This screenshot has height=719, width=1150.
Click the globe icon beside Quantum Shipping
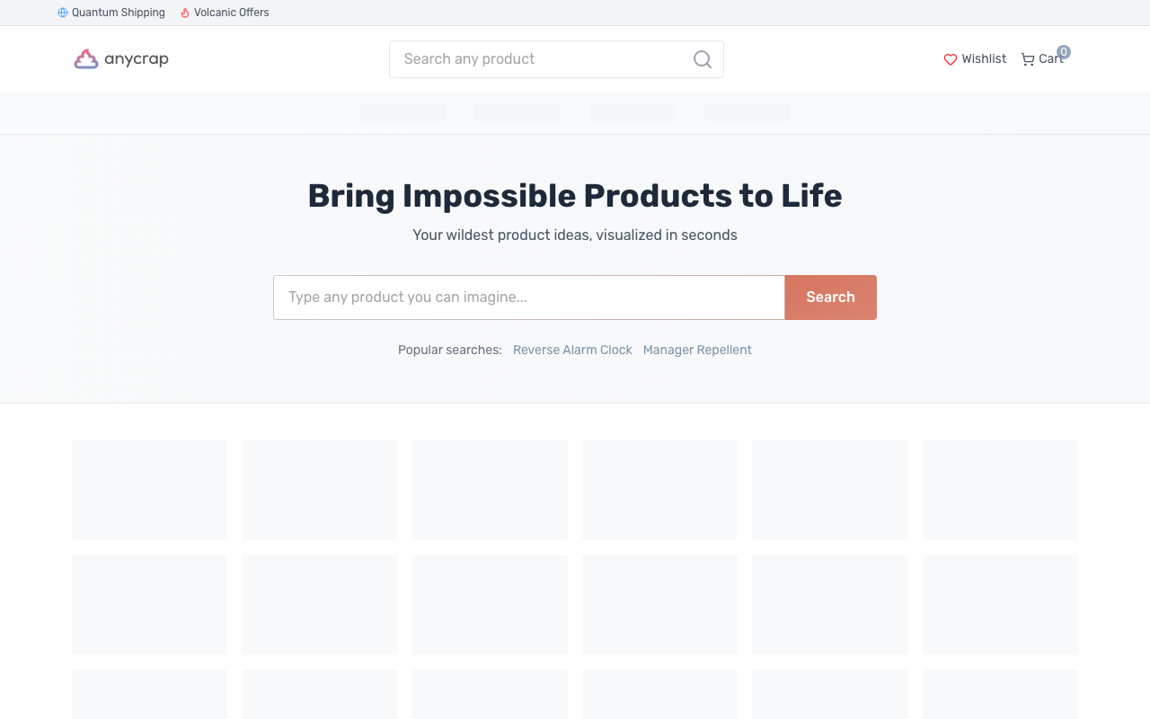(63, 13)
